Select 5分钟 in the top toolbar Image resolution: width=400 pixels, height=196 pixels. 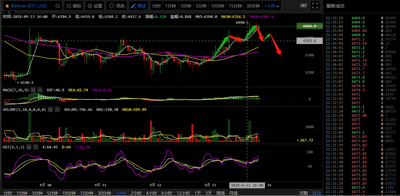(x=201, y=6)
